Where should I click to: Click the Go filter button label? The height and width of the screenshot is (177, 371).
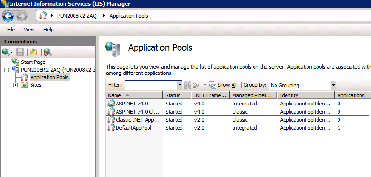coord(196,85)
